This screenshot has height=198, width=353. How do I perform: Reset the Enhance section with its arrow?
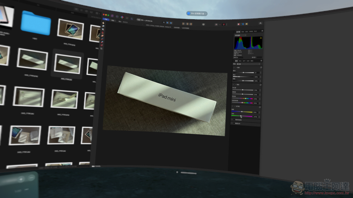pyautogui.click(x=261, y=85)
